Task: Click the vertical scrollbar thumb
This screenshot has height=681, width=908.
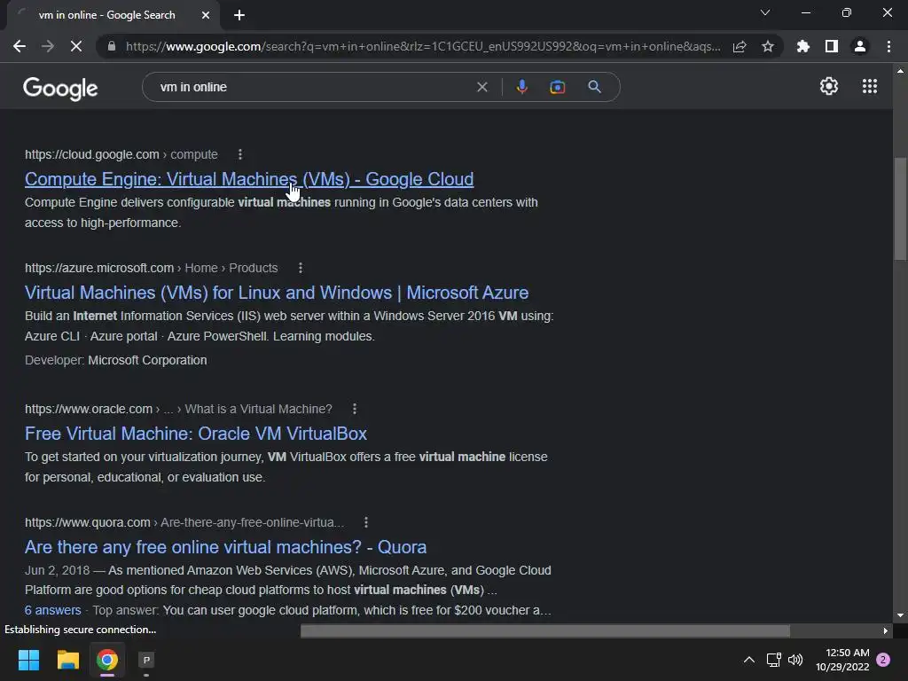Action: coord(900,208)
